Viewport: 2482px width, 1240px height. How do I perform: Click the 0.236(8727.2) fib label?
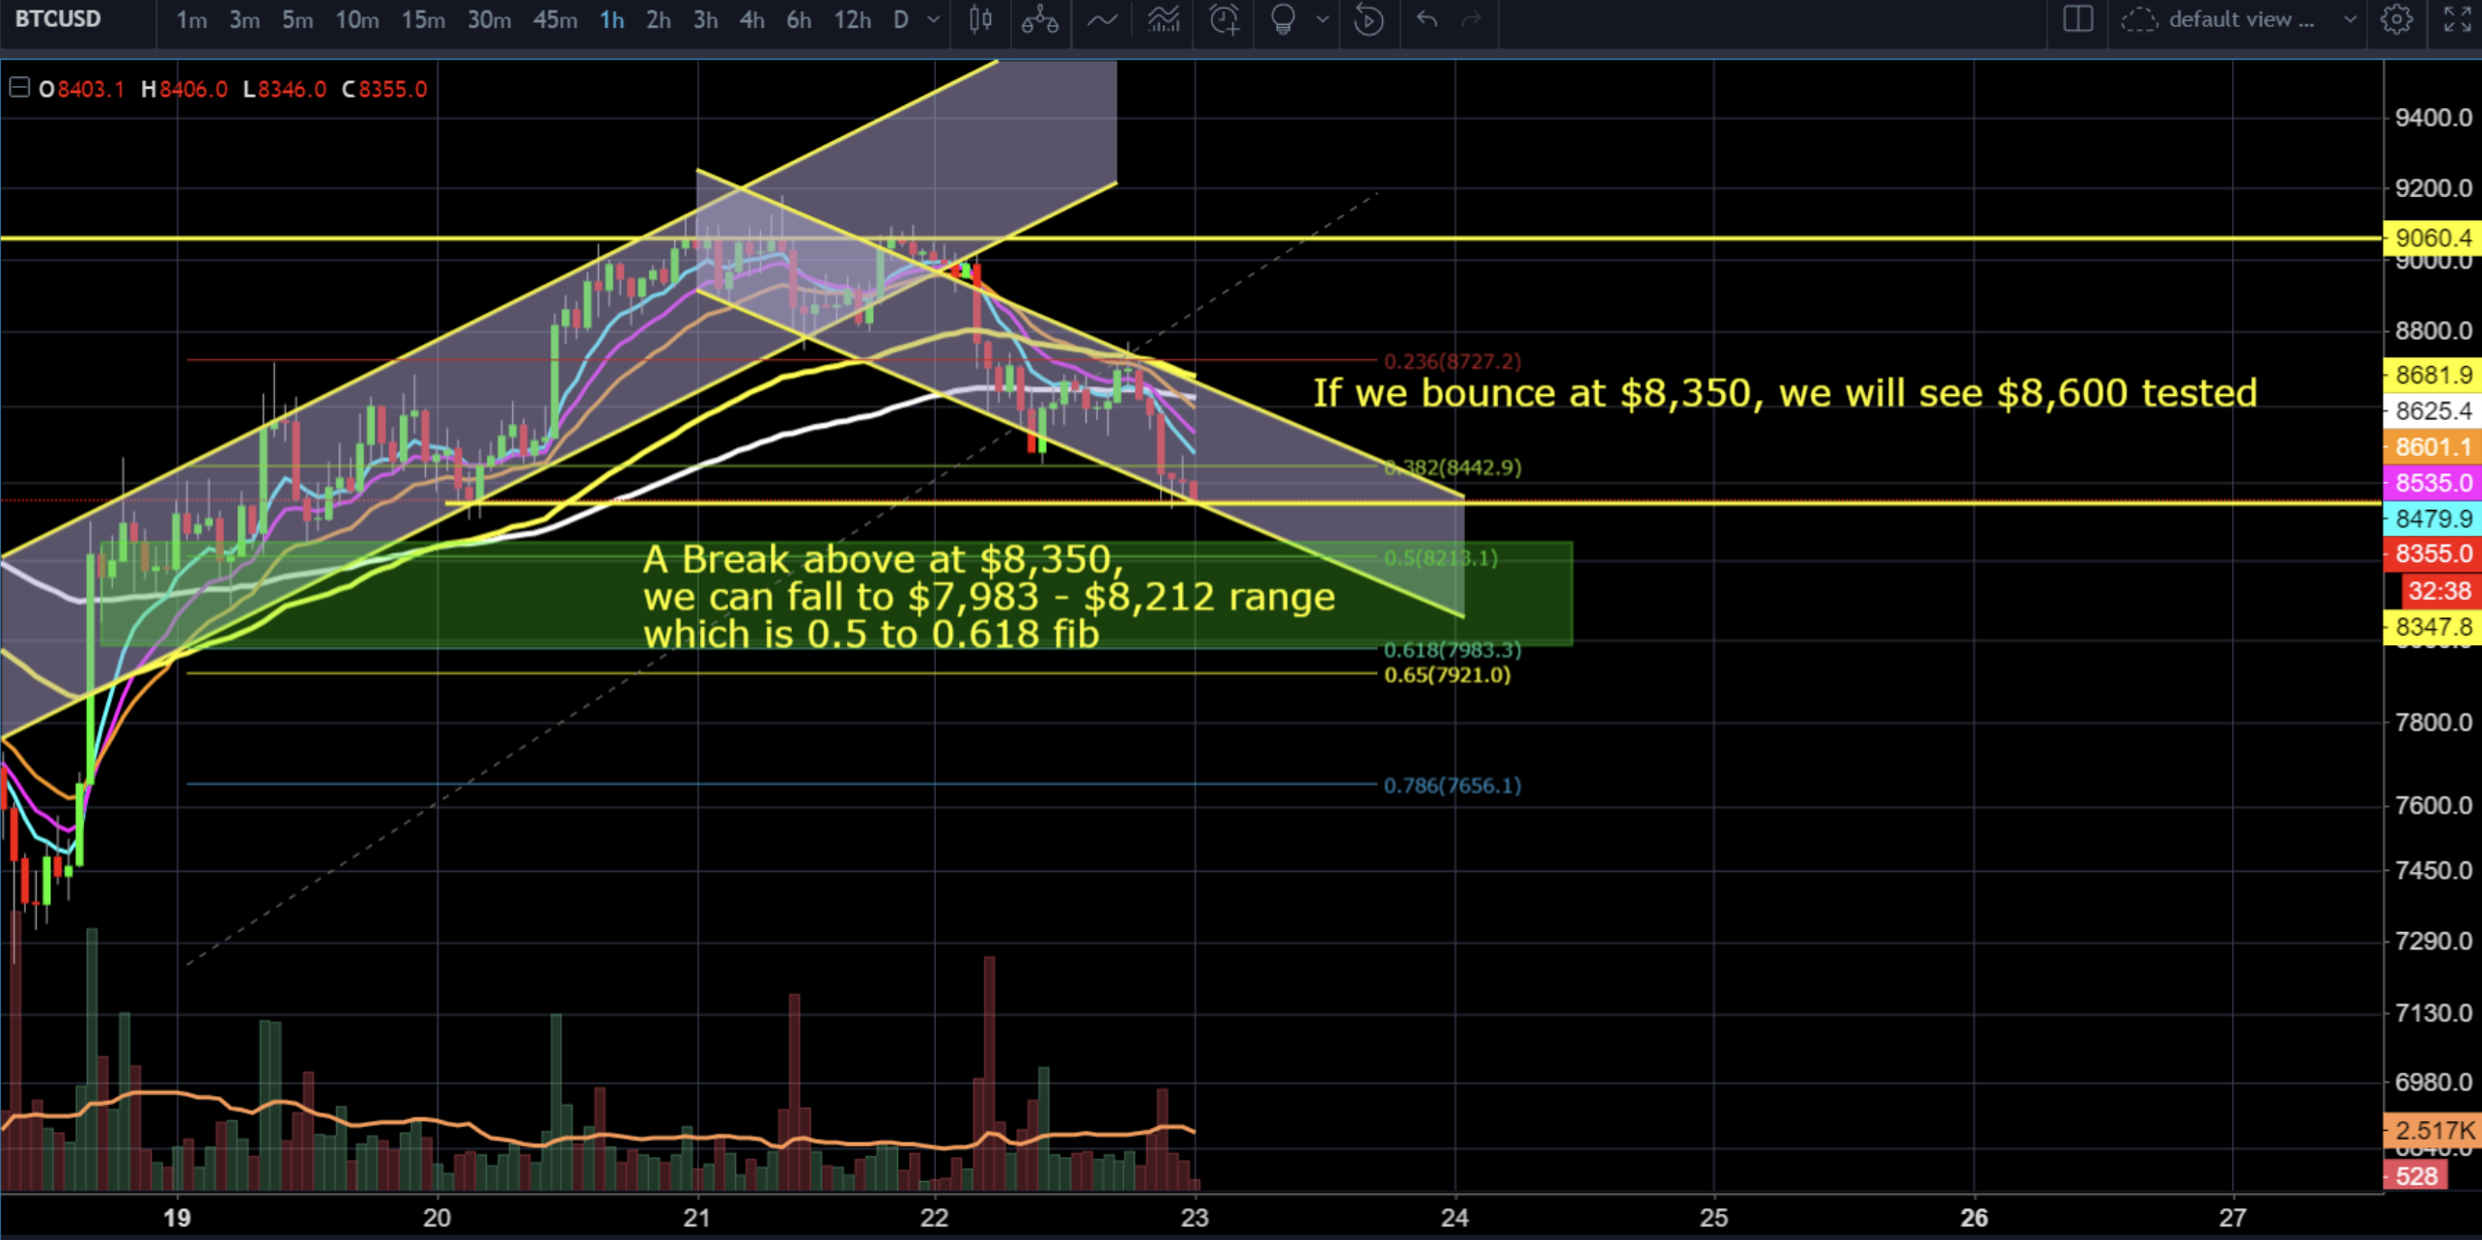1453,361
